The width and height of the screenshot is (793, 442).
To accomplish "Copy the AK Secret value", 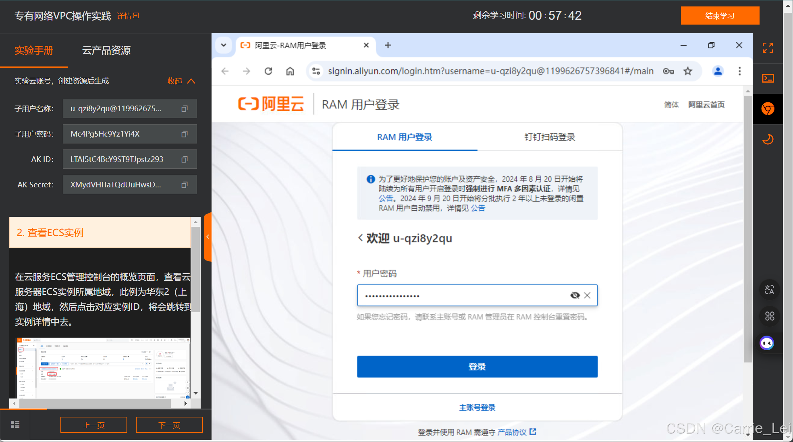I will point(185,185).
